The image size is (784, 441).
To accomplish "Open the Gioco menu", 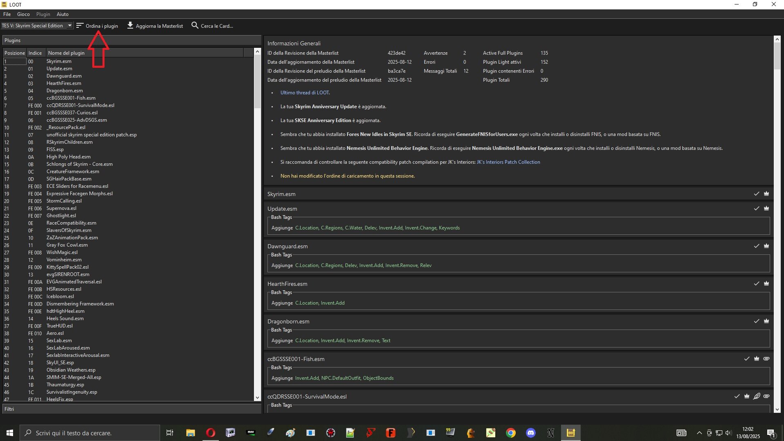I will pyautogui.click(x=23, y=14).
